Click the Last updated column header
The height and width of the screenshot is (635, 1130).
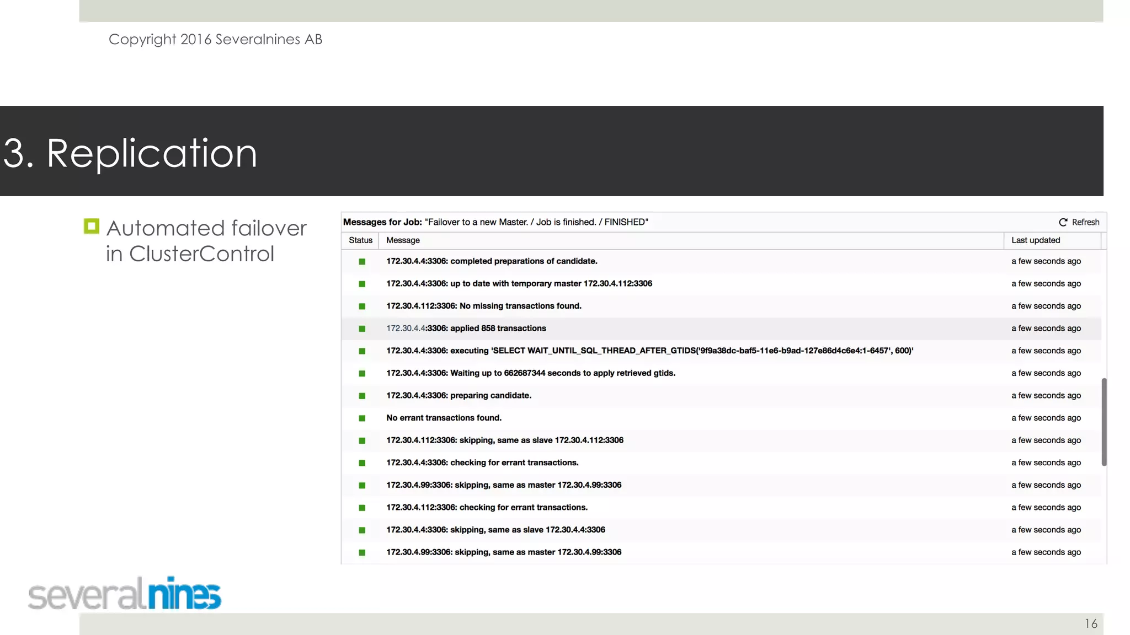1036,240
